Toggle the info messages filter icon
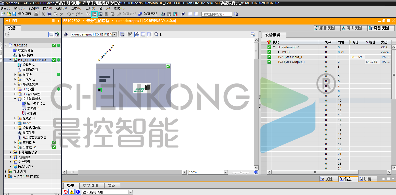 coord(78,192)
